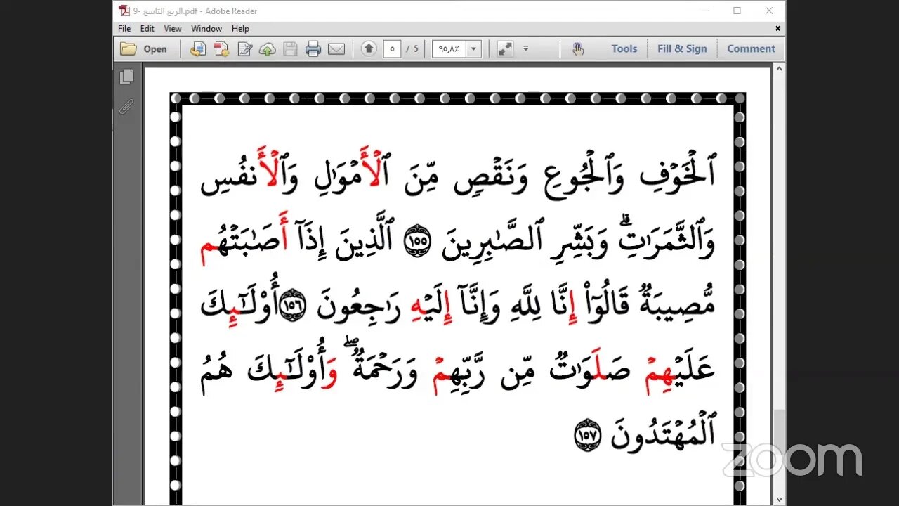Show the attachments paperclip panel

click(x=126, y=106)
